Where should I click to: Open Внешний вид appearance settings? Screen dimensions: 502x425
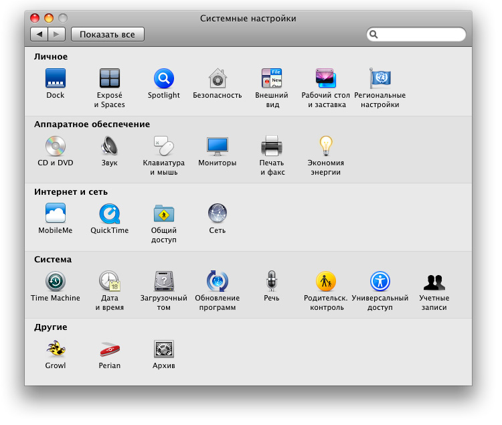[272, 78]
